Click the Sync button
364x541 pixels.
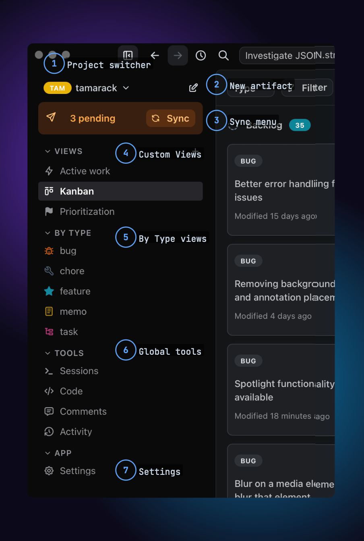(171, 118)
